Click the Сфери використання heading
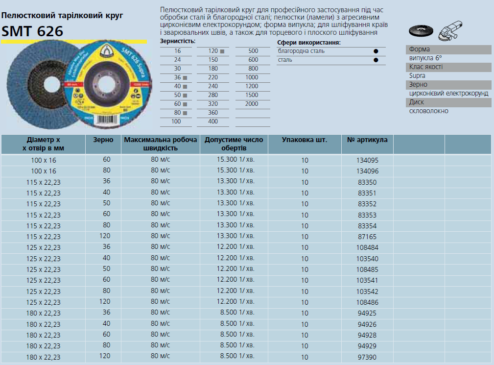The image size is (494, 365). click(309, 43)
